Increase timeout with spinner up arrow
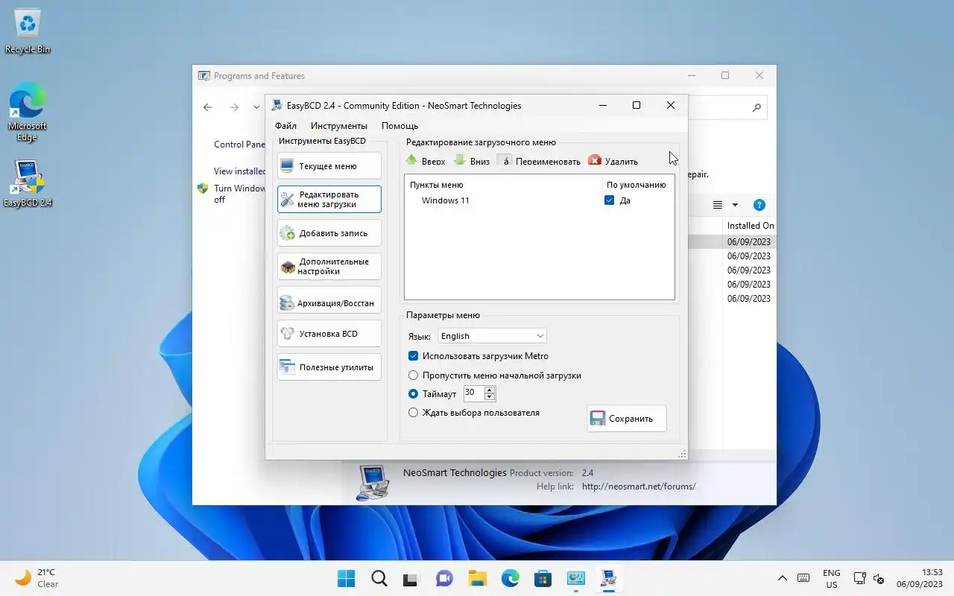This screenshot has width=954, height=596. pyautogui.click(x=490, y=390)
